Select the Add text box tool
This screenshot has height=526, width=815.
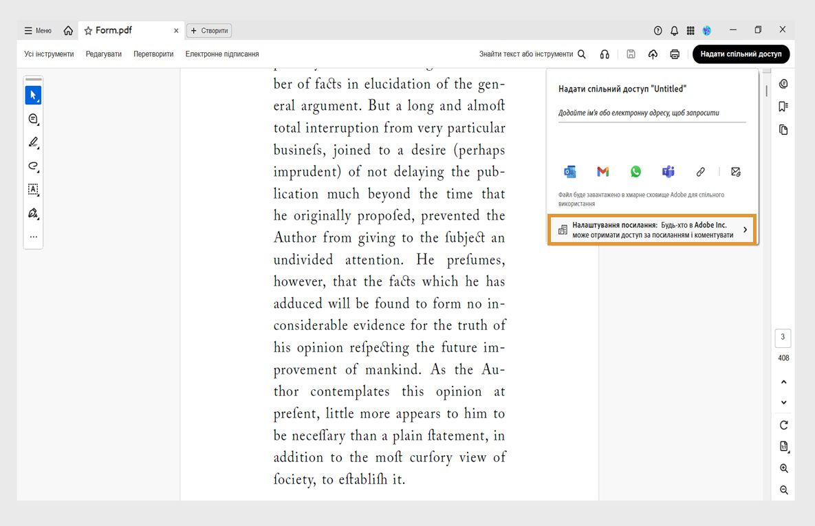coord(33,189)
